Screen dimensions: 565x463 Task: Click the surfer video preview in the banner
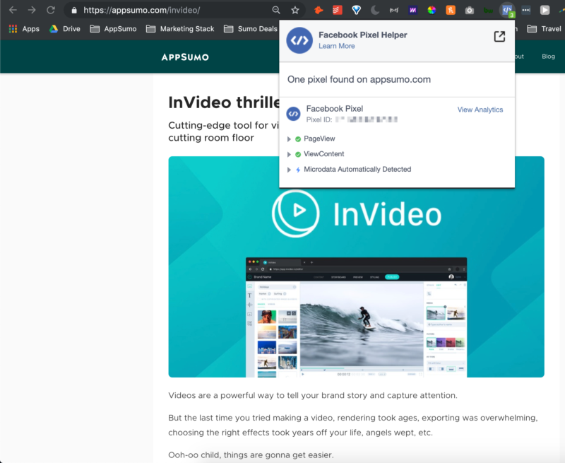click(362, 324)
